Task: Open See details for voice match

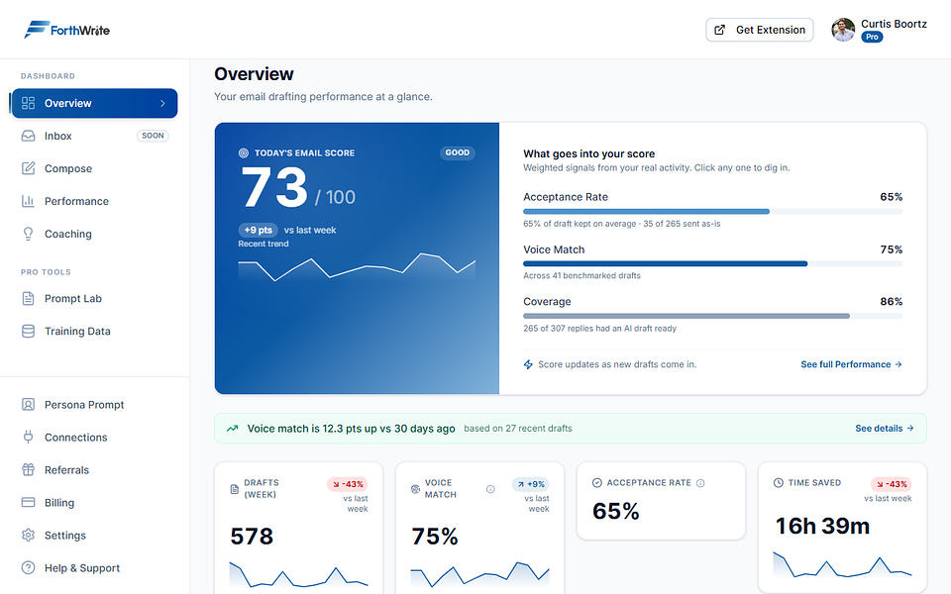Action: [885, 428]
